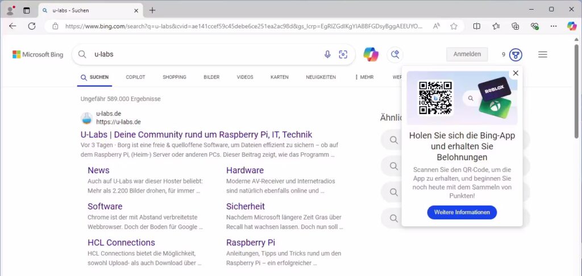Switch to the NEUIGKEITEN tab
The image size is (582, 276).
pos(321,77)
